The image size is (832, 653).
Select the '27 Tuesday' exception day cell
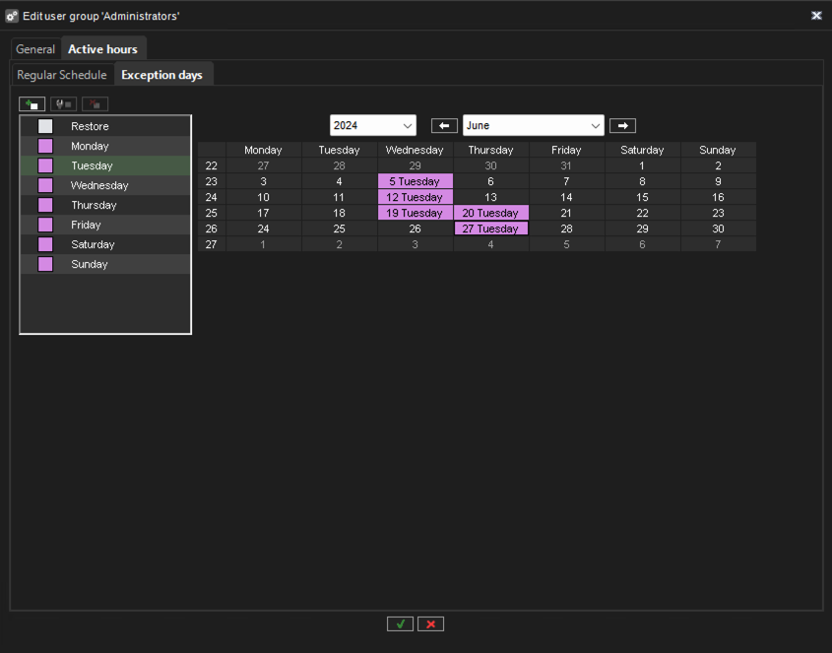coord(490,229)
